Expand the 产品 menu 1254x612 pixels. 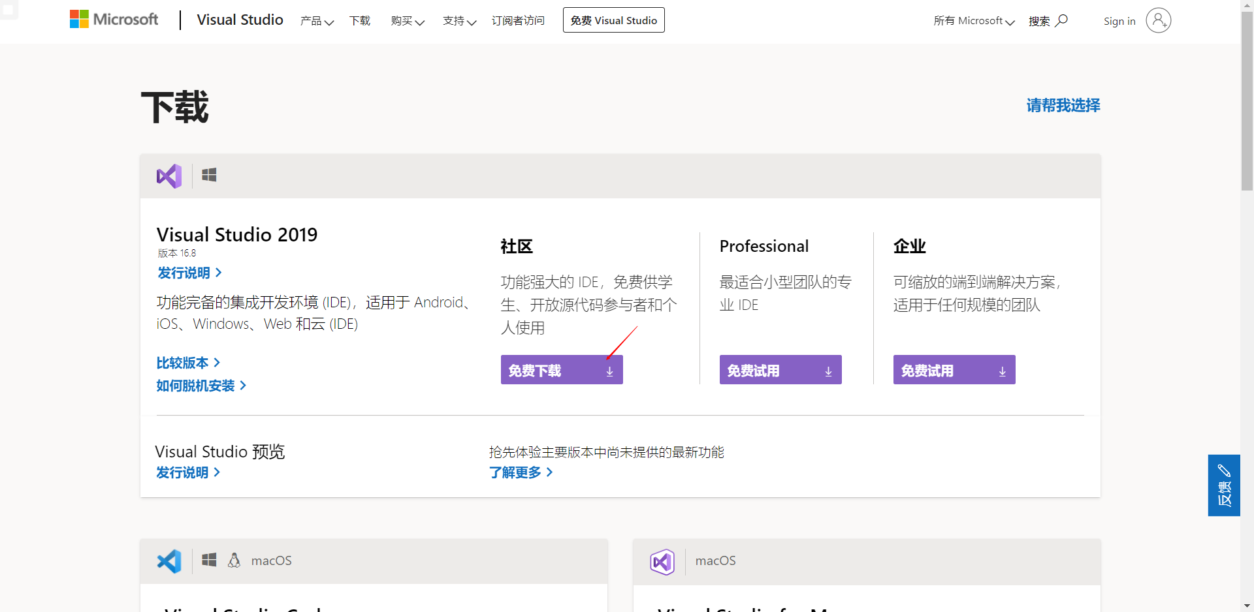[317, 21]
